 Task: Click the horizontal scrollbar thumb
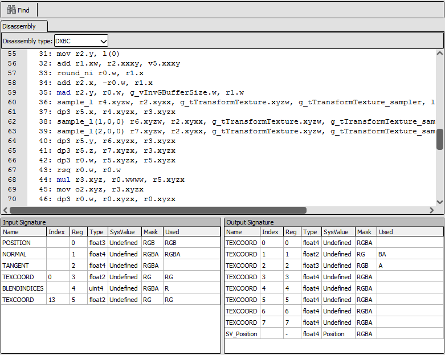tap(158, 210)
